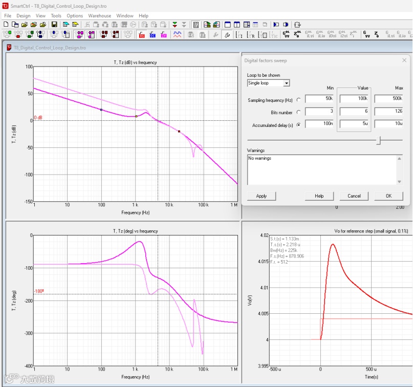Open the Design menu

pos(23,16)
